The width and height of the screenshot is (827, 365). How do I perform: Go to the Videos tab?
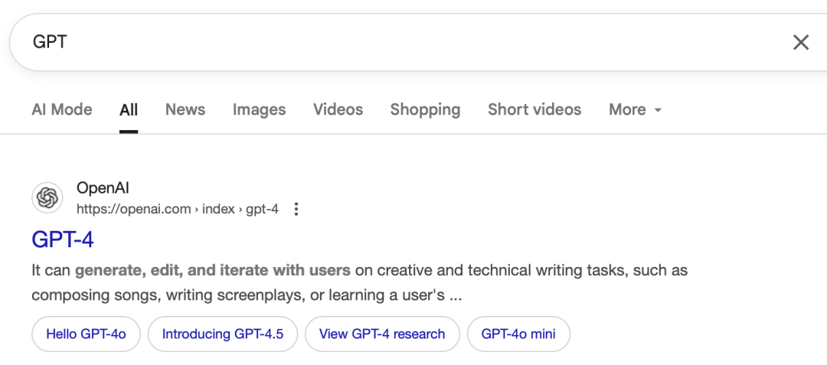(x=338, y=109)
